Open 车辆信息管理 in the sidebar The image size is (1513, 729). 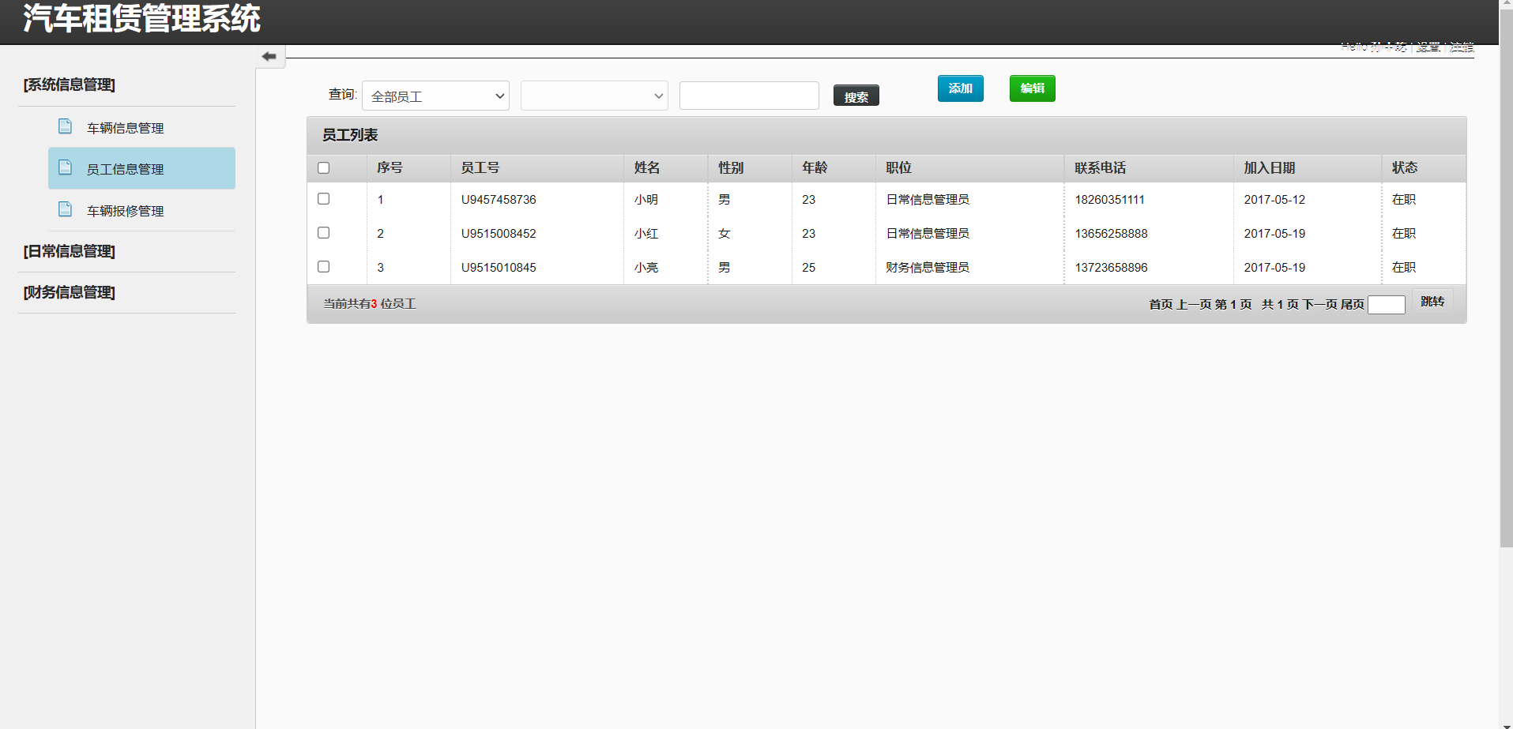[126, 128]
